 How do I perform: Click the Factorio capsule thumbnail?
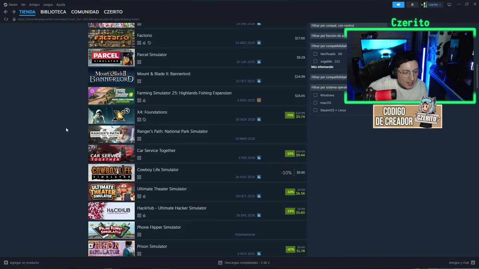[112, 38]
